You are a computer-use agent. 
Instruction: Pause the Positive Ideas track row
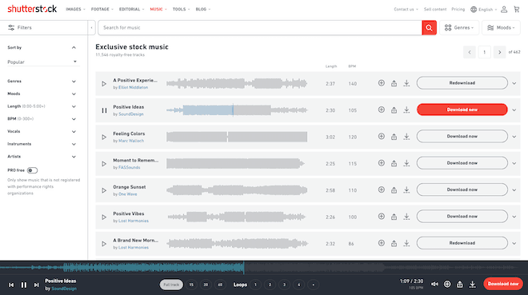(x=104, y=110)
